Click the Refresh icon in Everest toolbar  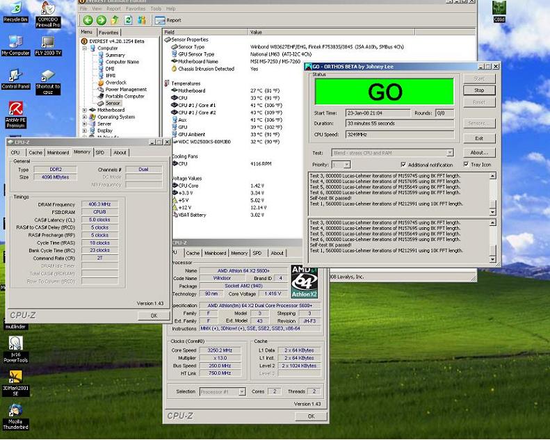128,20
